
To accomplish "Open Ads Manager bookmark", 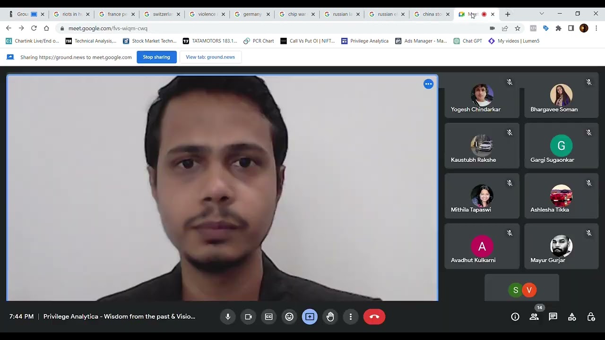I will 421,41.
